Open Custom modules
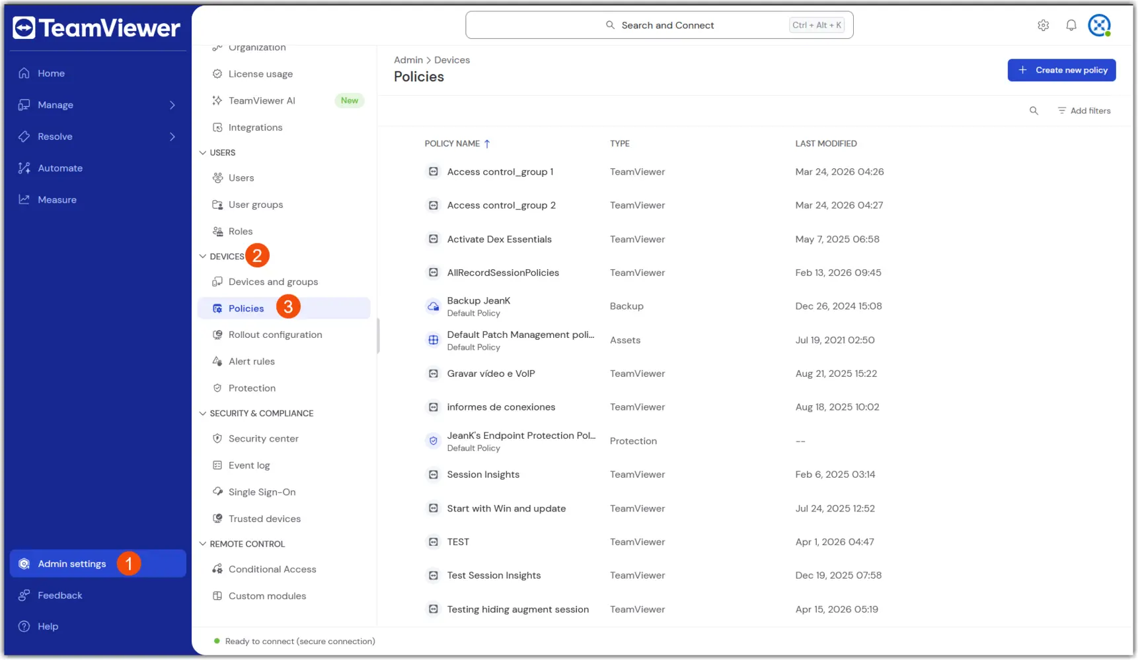The image size is (1138, 660). pos(284,596)
